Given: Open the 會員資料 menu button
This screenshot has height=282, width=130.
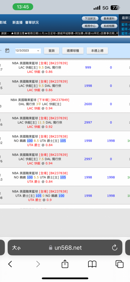Looking at the screenshot, I should (109, 19).
